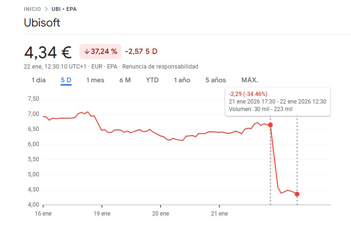
Task: Switch to the 6 M range
Action: click(125, 80)
